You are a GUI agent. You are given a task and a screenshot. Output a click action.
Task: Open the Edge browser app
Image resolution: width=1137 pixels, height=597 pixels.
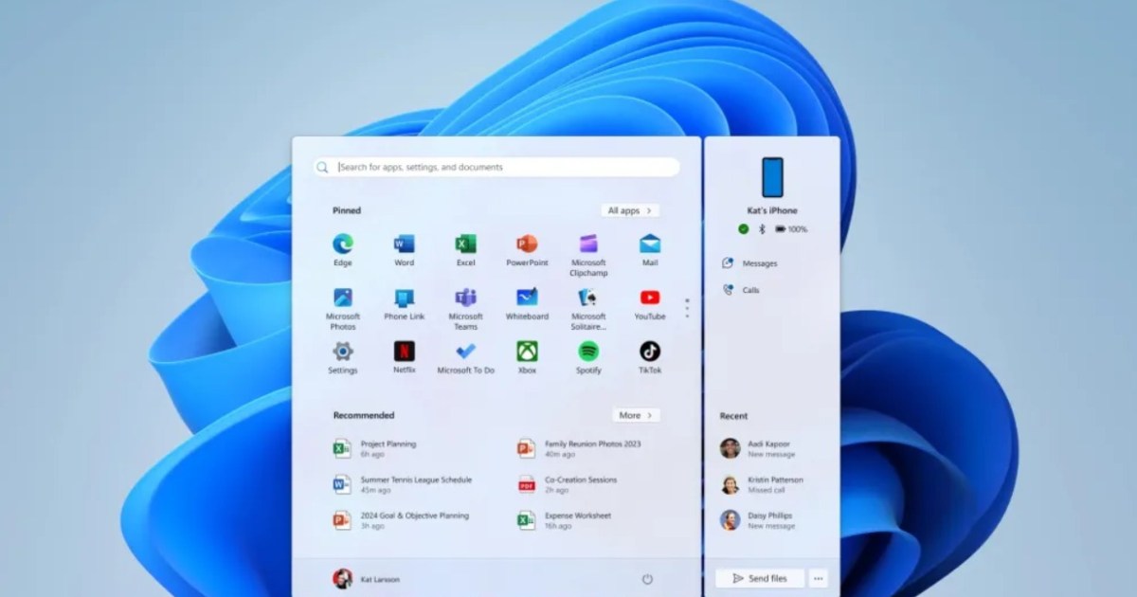click(342, 249)
